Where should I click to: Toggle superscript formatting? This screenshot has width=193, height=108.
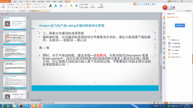19,7
